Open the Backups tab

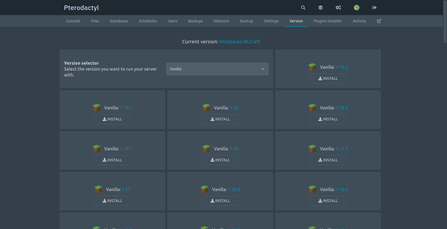point(195,21)
